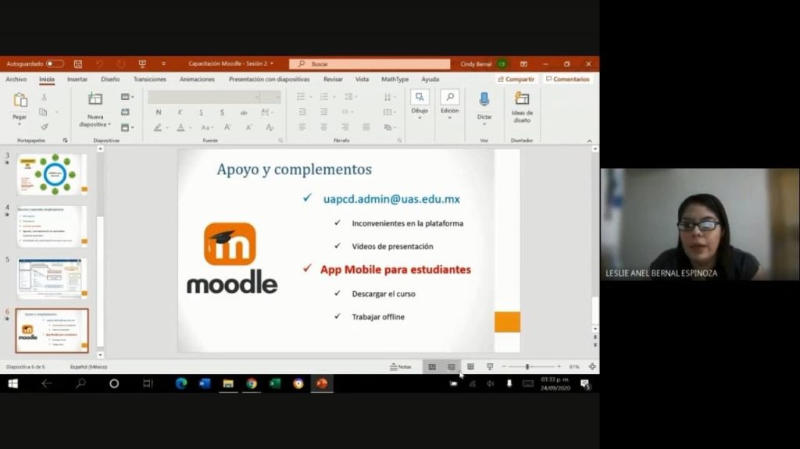Click the Save icon in the title bar
The width and height of the screenshot is (800, 449).
tap(78, 64)
